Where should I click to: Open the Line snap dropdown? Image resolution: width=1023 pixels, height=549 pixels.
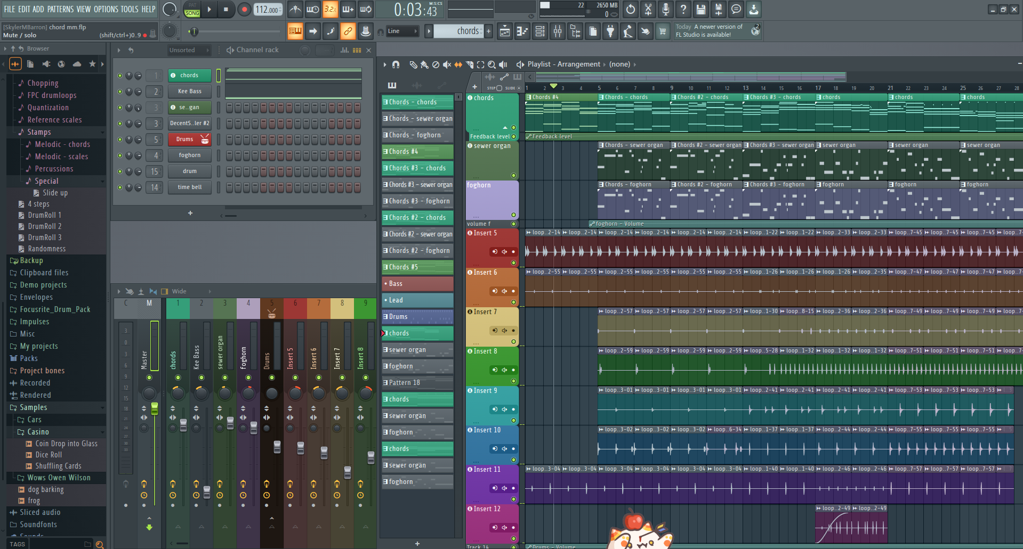[402, 31]
